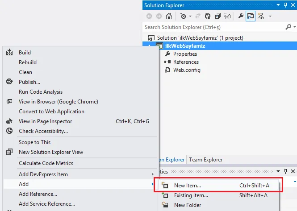This screenshot has height=211, width=297.
Task: Select View in Page Inspector
Action: 45,121
